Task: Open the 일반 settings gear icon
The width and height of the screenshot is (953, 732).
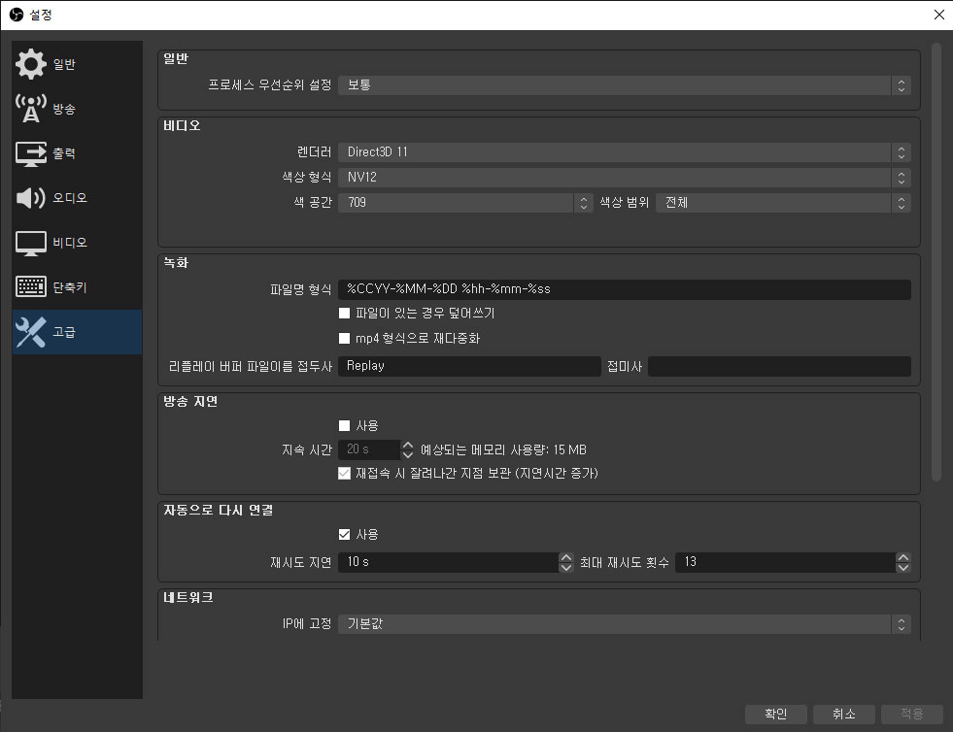Action: pyautogui.click(x=30, y=64)
